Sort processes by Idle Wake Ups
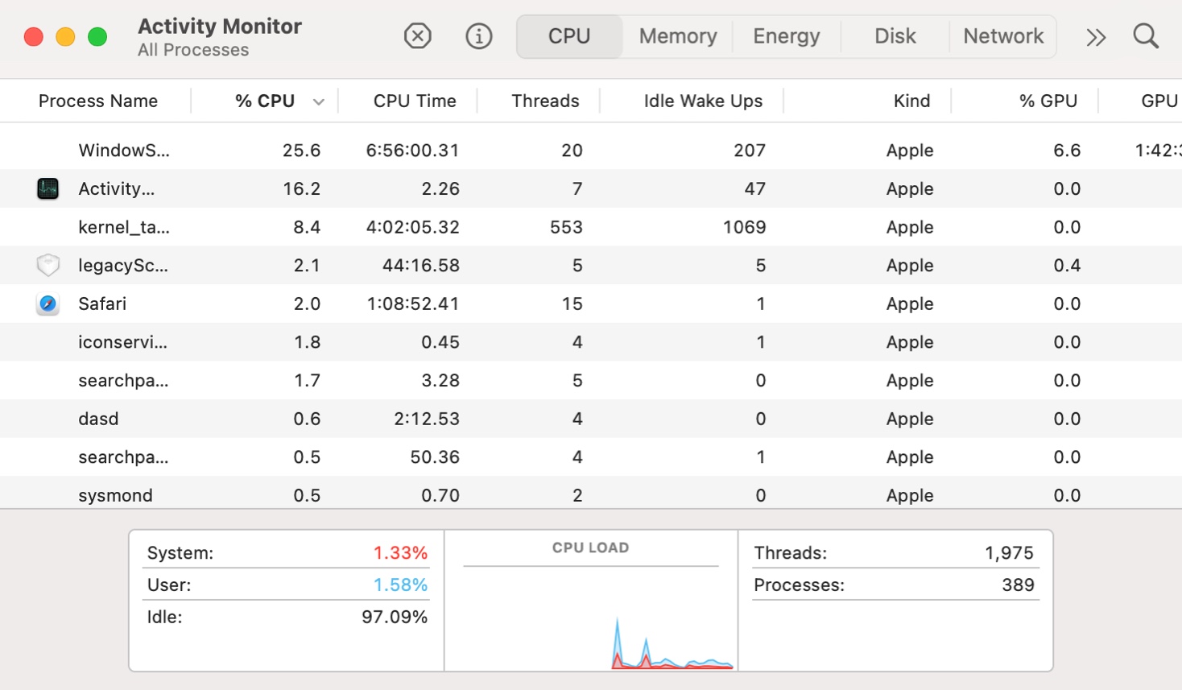 702,101
